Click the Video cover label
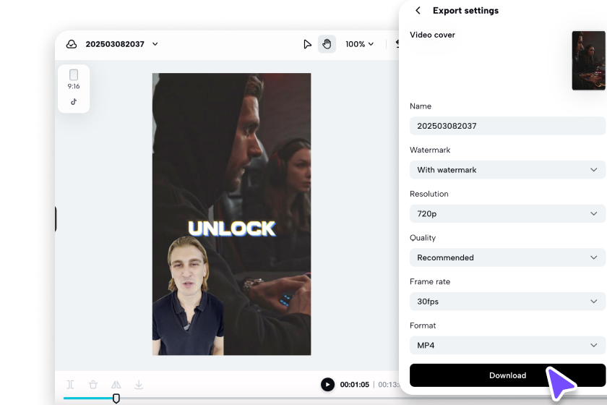The image size is (607, 405). coord(432,35)
